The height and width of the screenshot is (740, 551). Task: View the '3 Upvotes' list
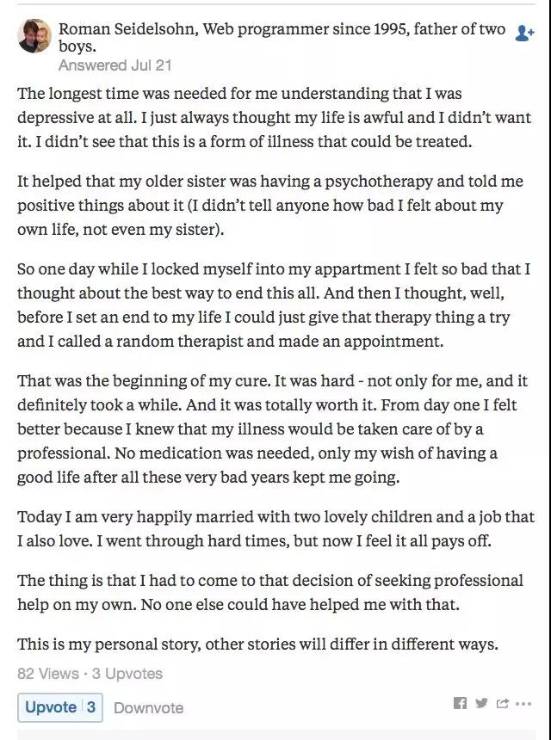(127, 674)
